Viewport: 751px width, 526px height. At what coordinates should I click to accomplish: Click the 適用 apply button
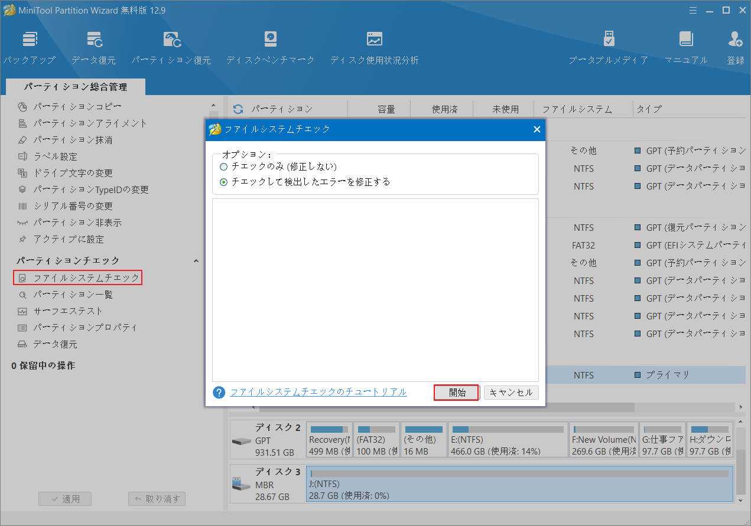tap(65, 499)
